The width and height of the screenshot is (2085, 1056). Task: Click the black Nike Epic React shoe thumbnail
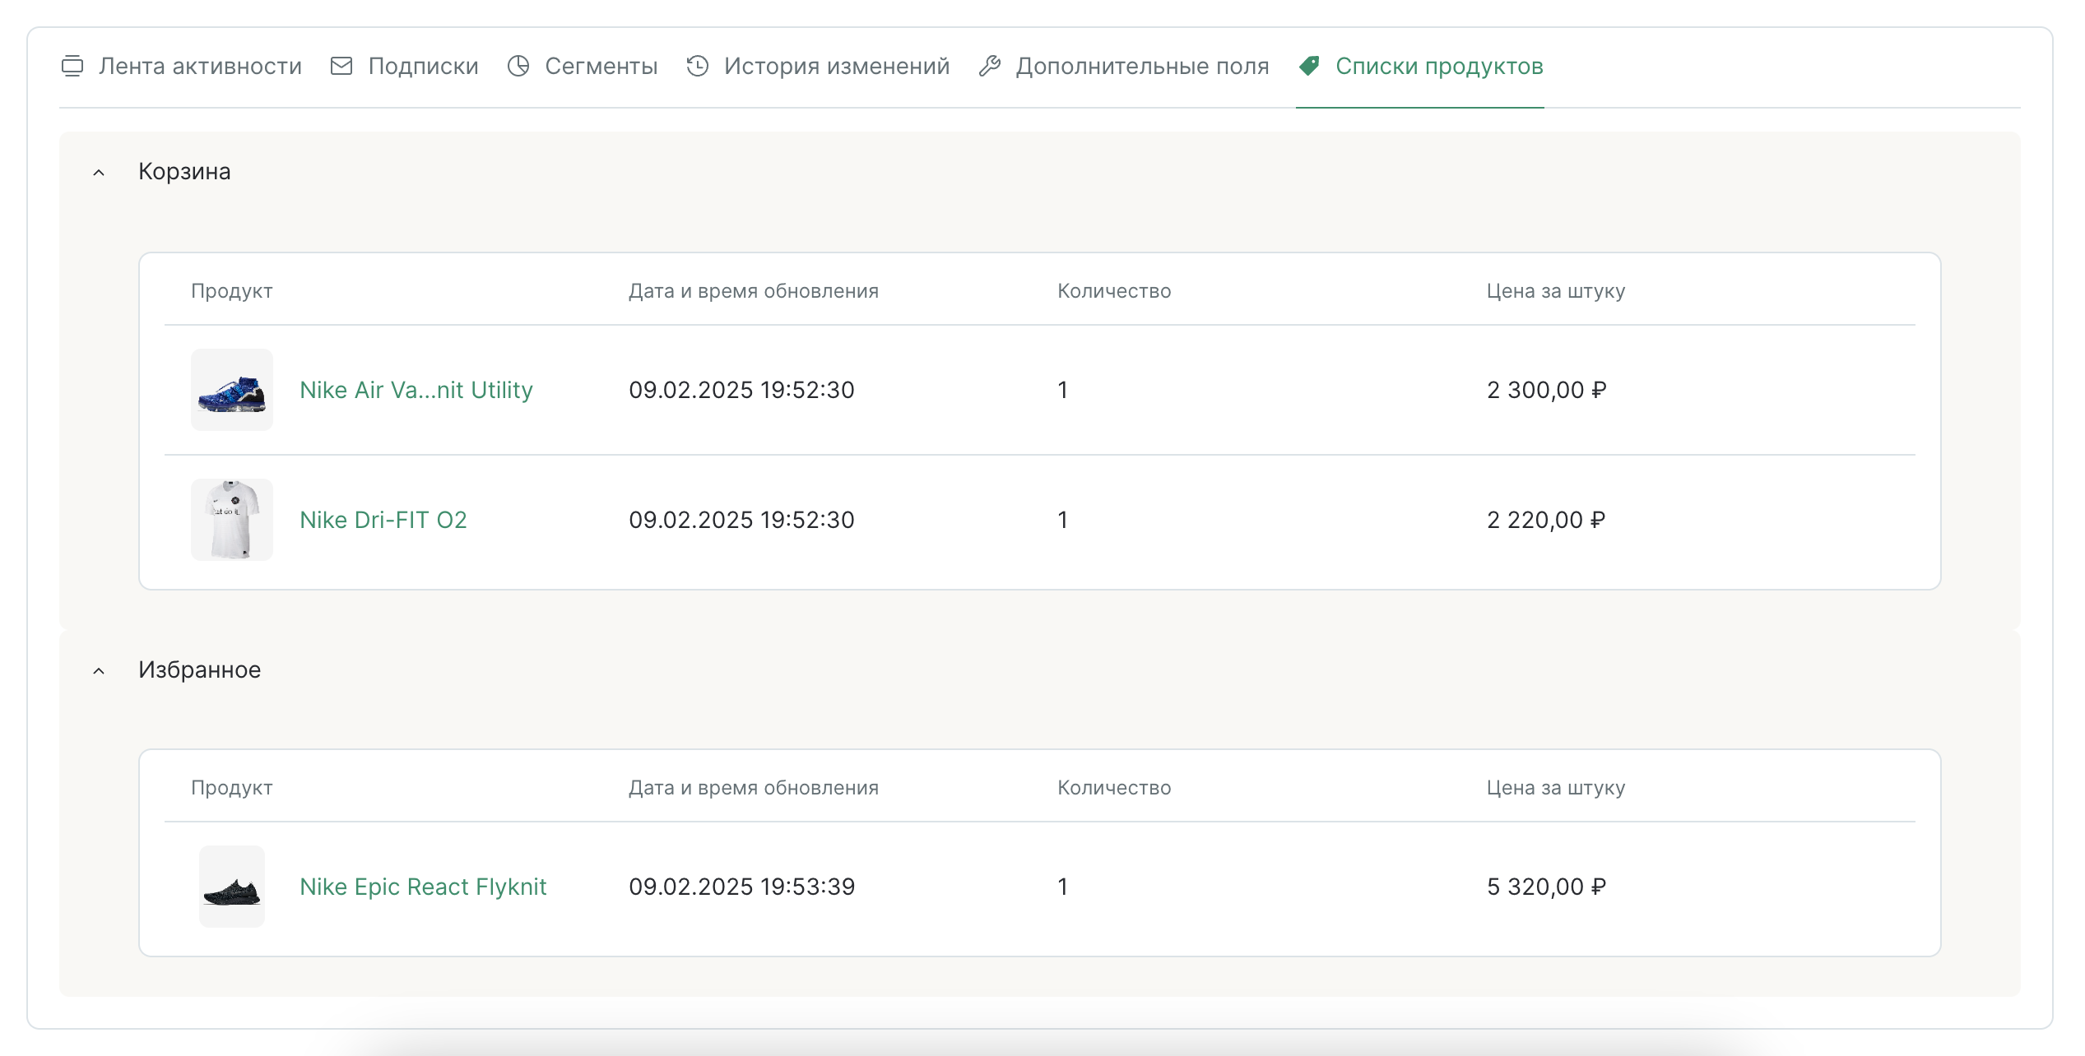[232, 887]
